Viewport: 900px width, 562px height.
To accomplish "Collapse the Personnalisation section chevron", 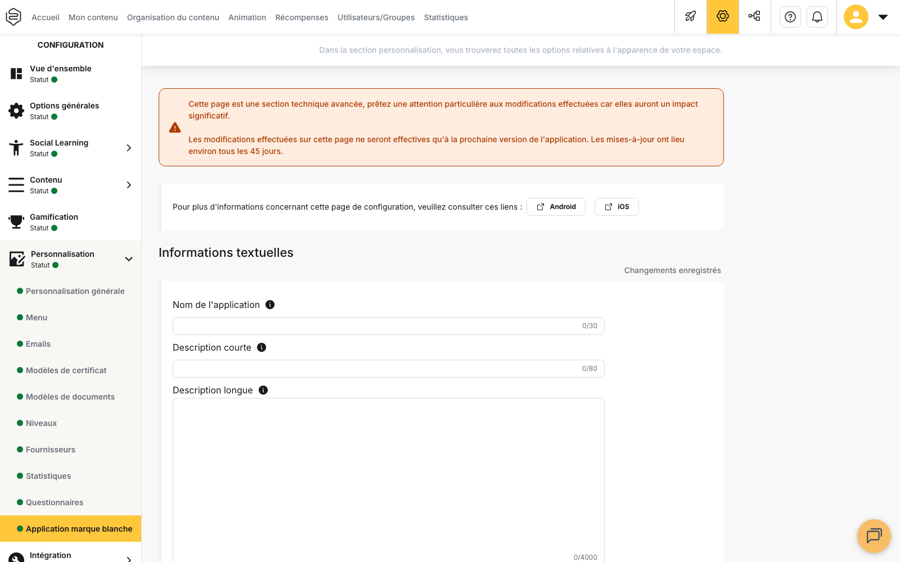I will click(129, 259).
